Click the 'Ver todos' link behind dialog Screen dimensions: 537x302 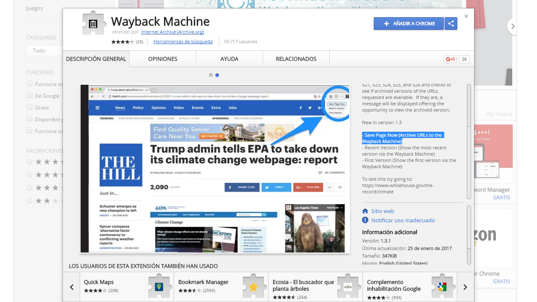pyautogui.click(x=499, y=114)
